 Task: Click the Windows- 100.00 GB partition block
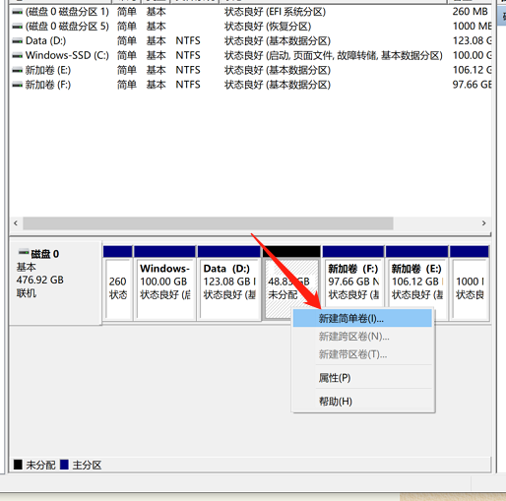click(x=164, y=283)
